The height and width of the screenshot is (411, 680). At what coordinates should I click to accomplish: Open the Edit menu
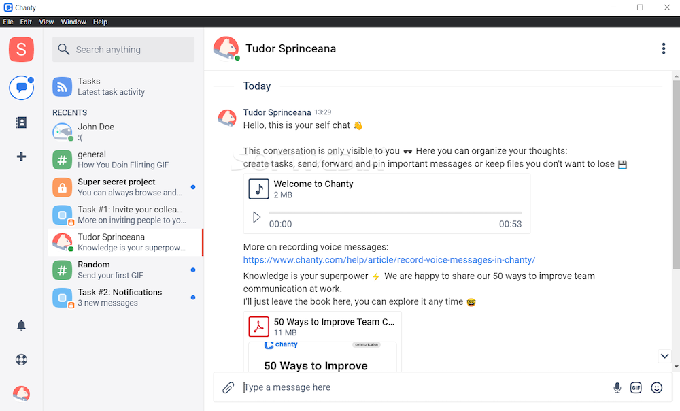[x=26, y=22]
